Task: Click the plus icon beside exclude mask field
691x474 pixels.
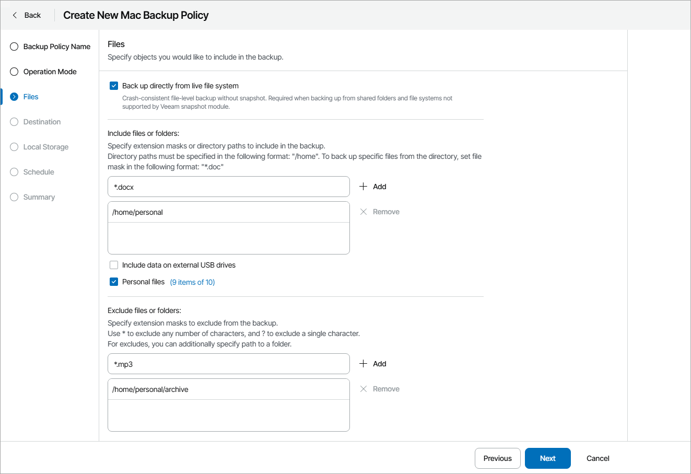Action: click(x=364, y=364)
